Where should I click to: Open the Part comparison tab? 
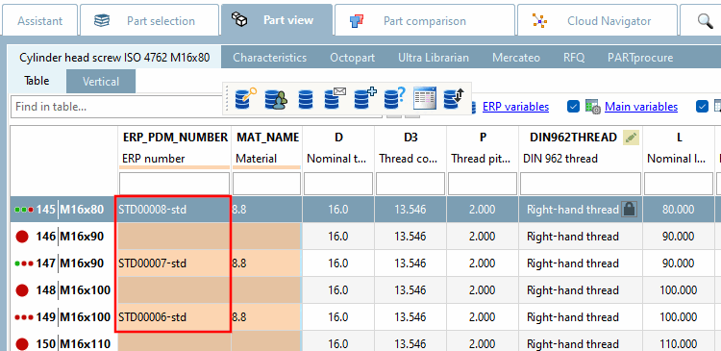424,21
